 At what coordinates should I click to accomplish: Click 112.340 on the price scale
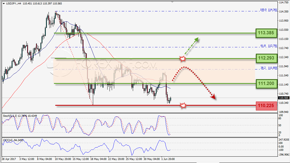[x=284, y=57]
